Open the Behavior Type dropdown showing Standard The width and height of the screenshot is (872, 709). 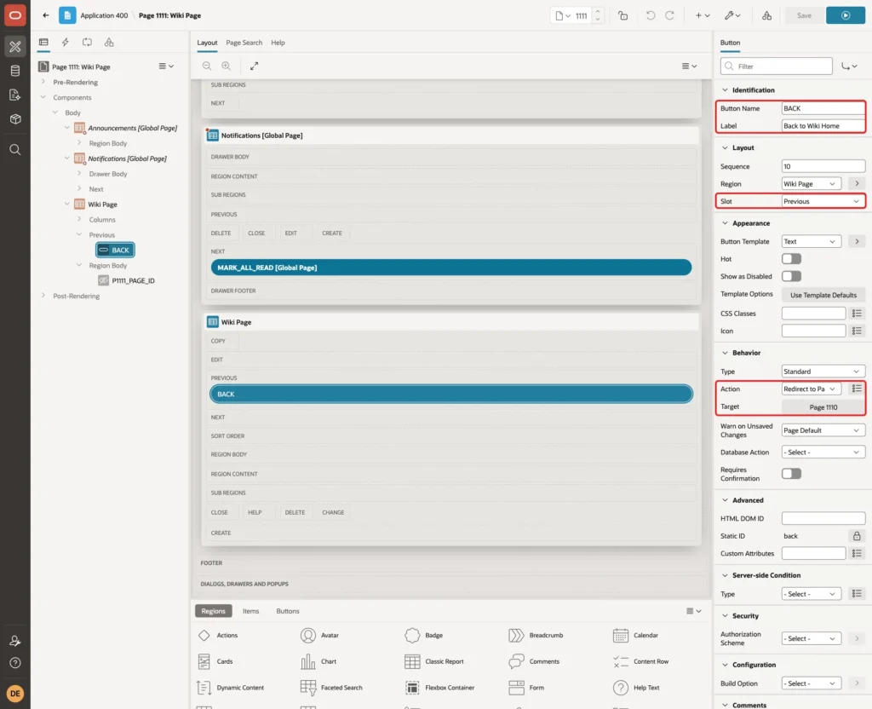(x=823, y=372)
